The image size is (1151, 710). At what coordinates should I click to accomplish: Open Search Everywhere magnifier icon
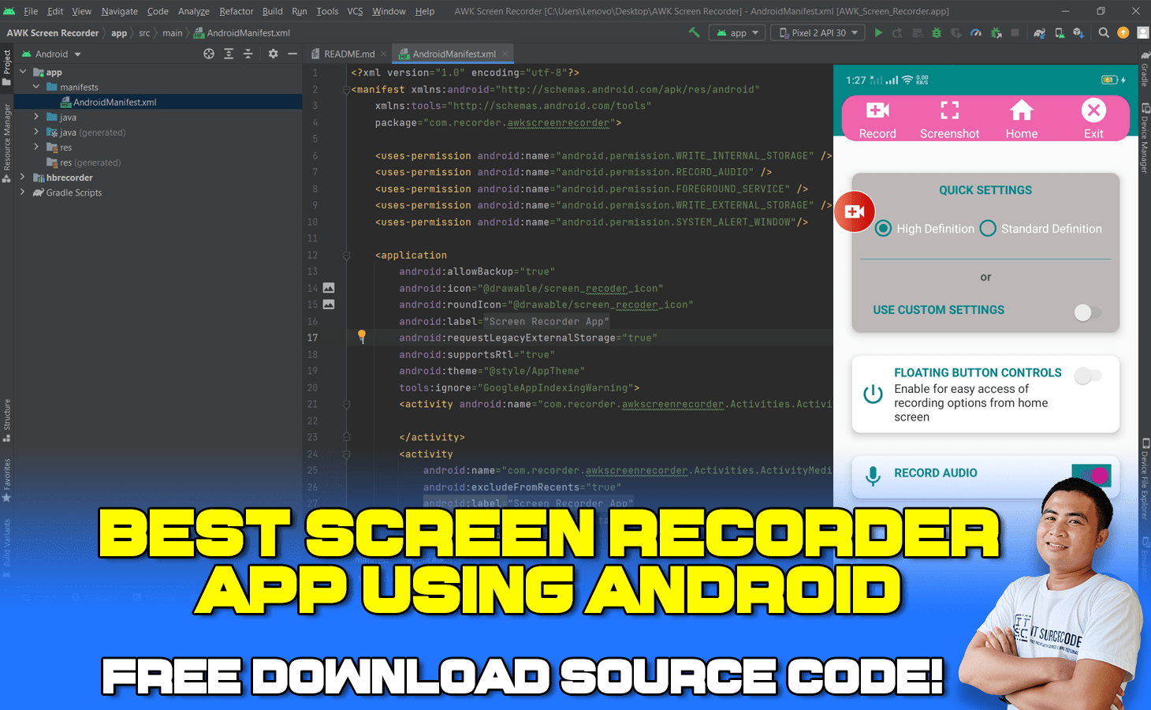tap(1104, 33)
